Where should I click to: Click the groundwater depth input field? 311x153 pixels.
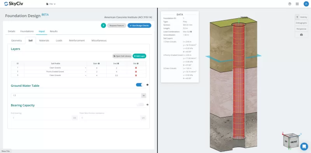click(x=76, y=95)
